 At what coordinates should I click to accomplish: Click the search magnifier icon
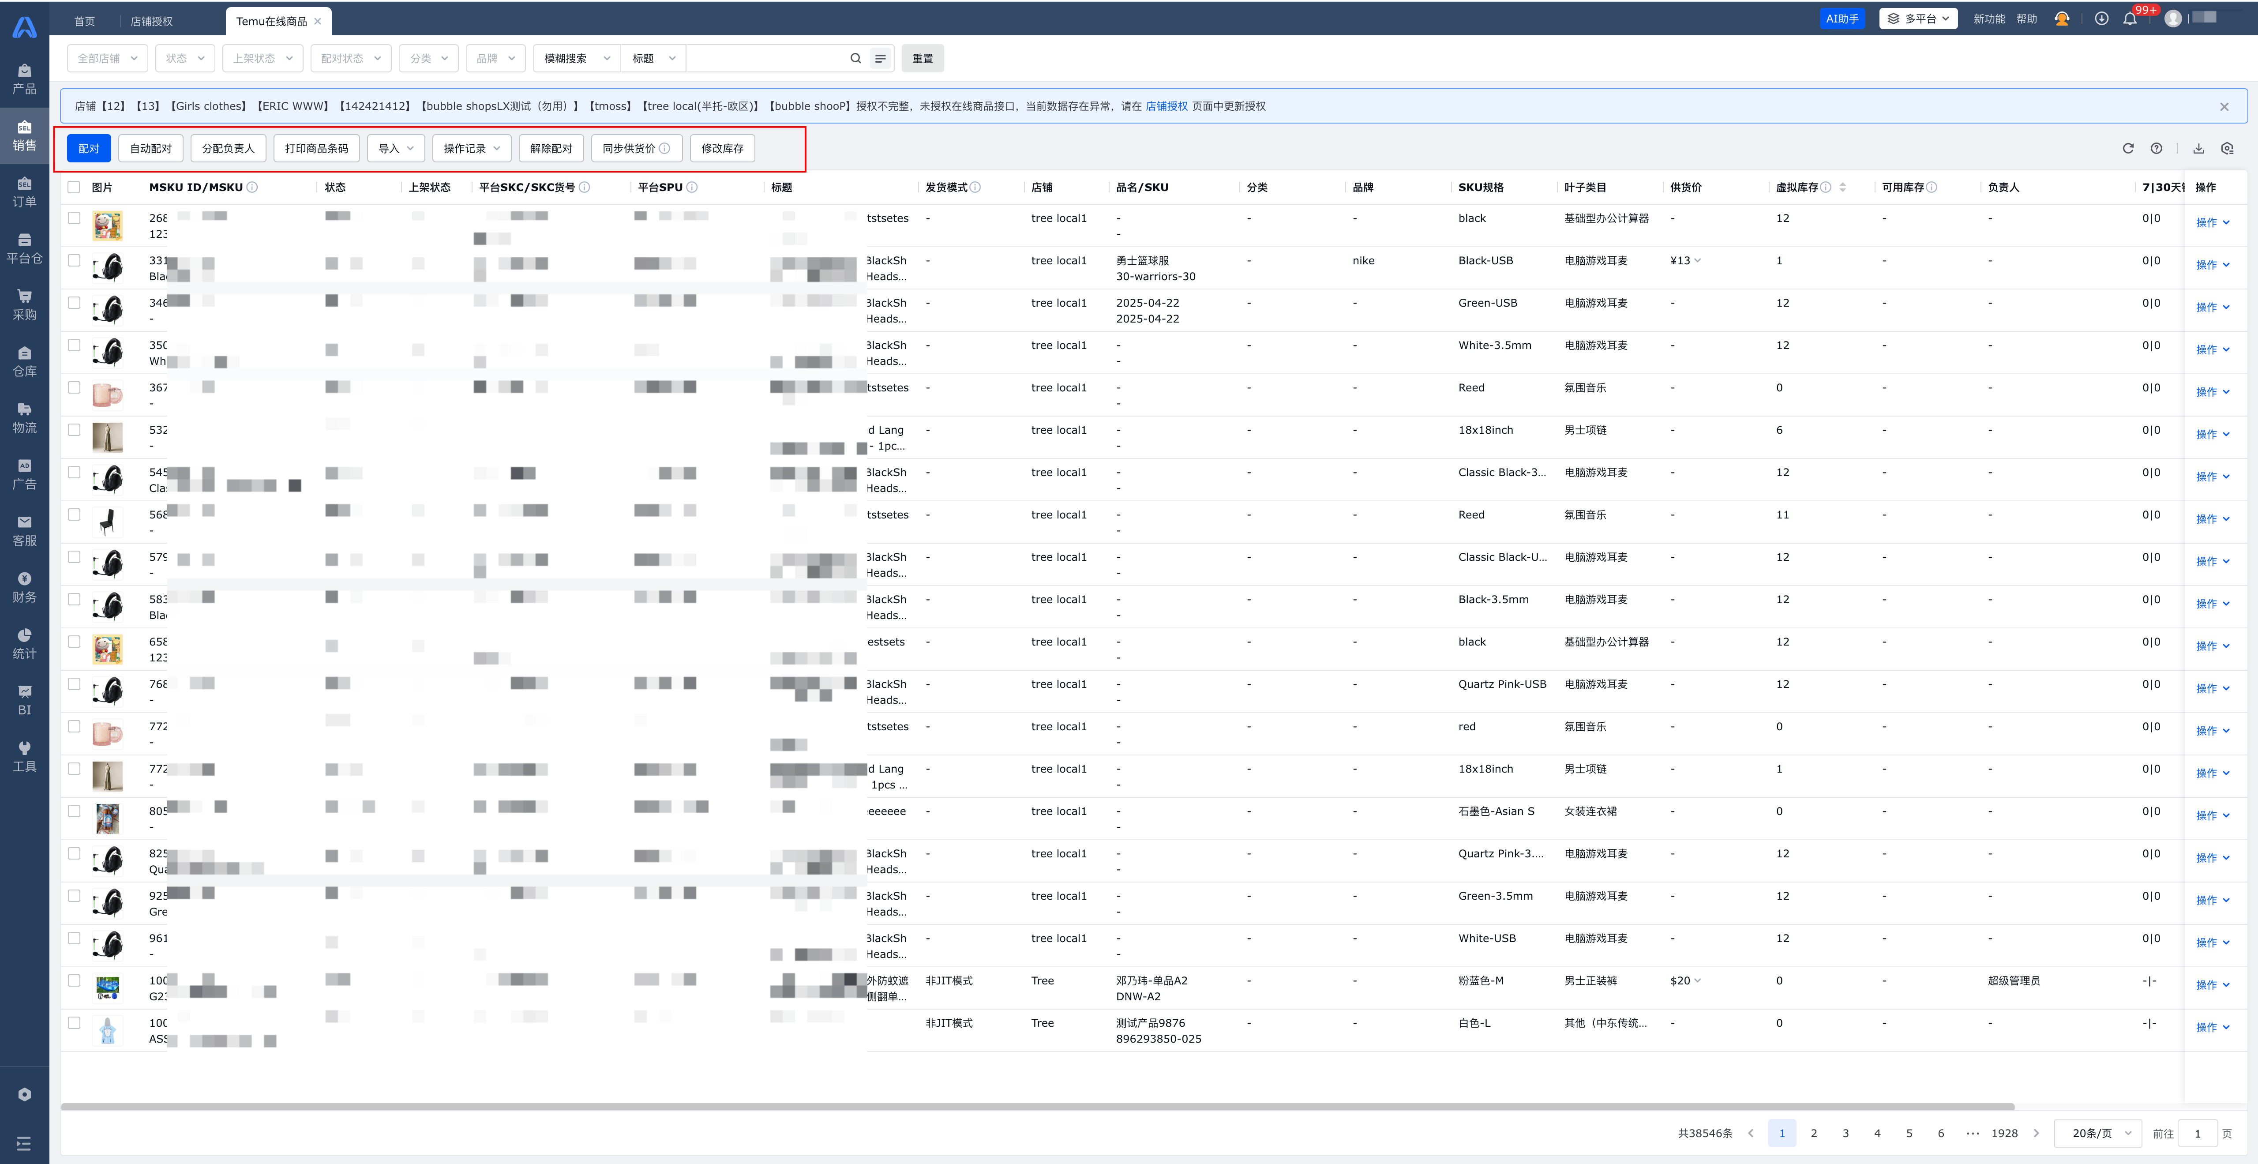coord(855,59)
